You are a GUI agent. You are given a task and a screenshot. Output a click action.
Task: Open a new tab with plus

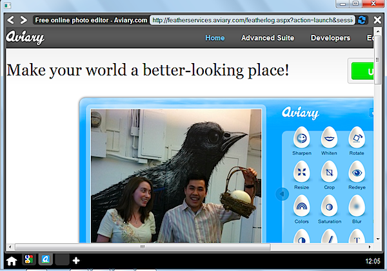point(76,261)
